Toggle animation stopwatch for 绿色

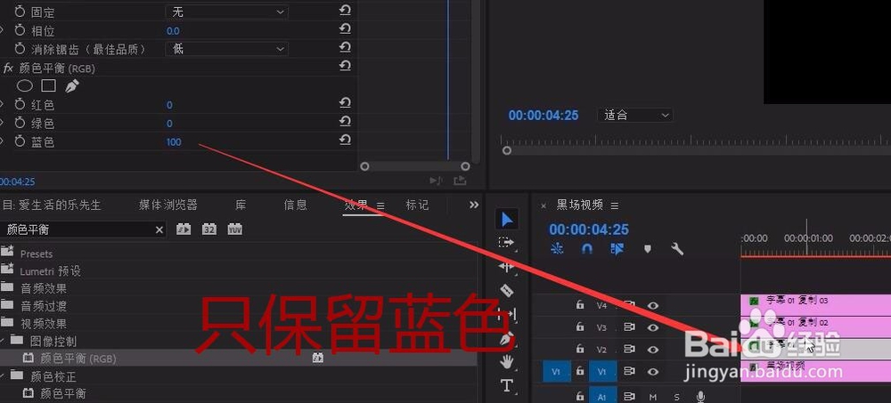(x=20, y=123)
